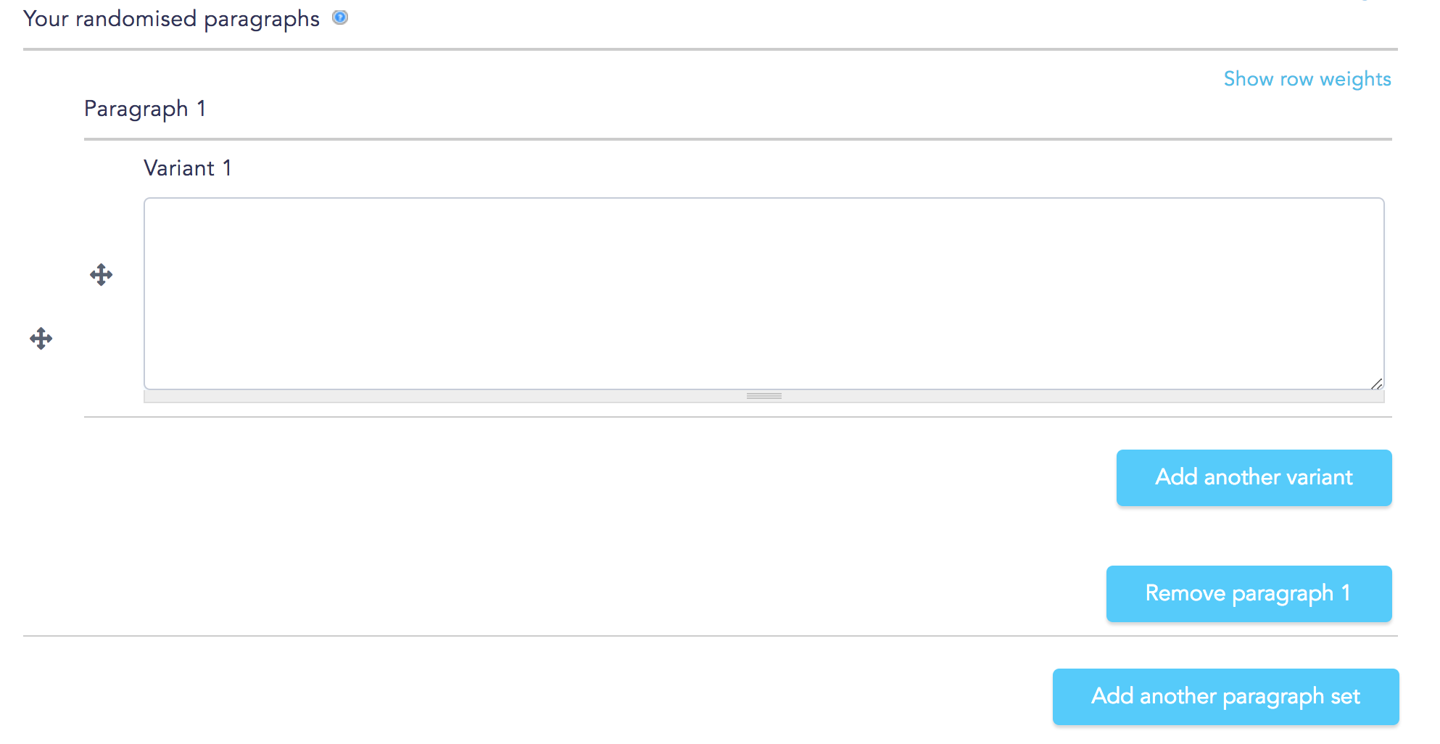The width and height of the screenshot is (1440, 744).
Task: Click the Your randomised paragraphs heading
Action: 171,19
